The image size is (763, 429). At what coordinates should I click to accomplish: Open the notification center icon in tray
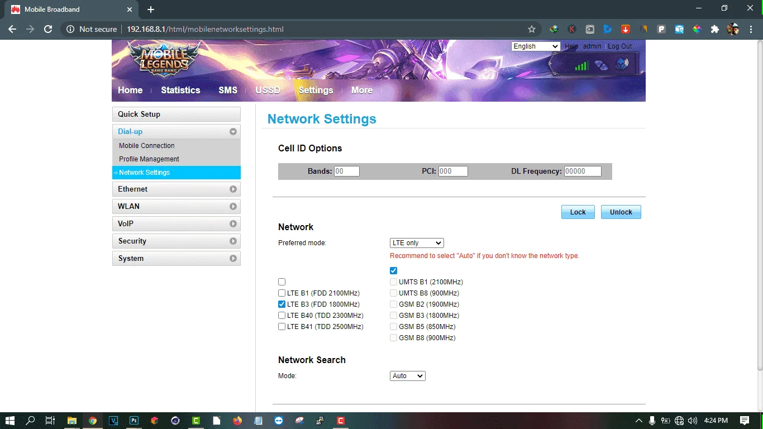[x=745, y=421]
